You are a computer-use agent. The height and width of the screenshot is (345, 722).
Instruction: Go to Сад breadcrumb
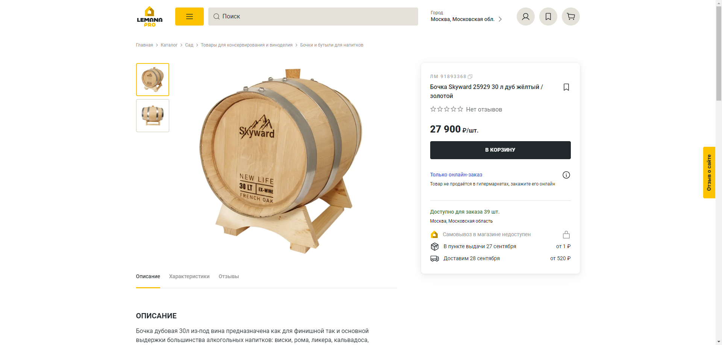pyautogui.click(x=189, y=45)
